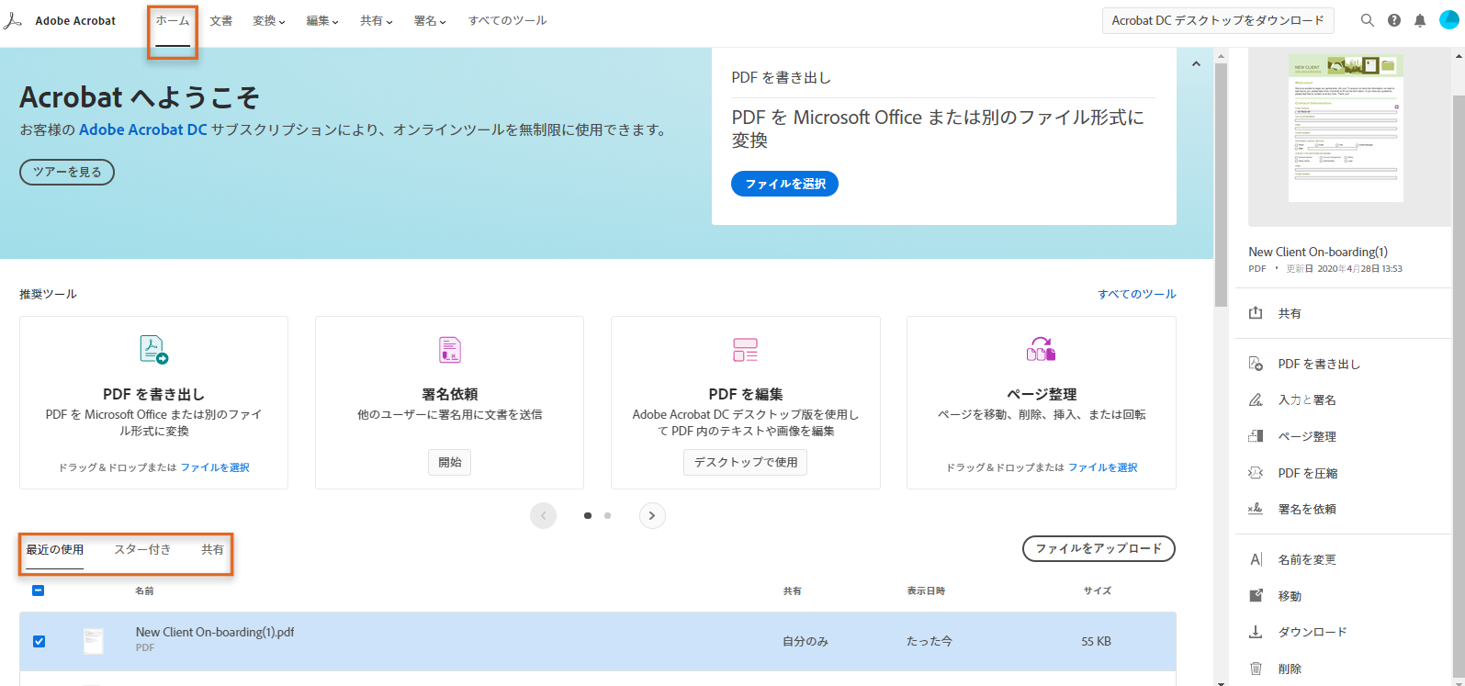Click the PDF file icon of New Client On-boarding(1).pdf
The height and width of the screenshot is (686, 1465).
pyautogui.click(x=94, y=641)
